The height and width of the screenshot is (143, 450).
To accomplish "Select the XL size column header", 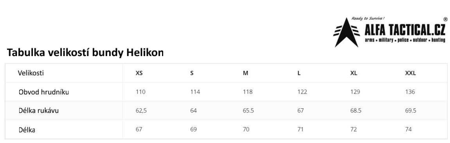I will tap(354, 73).
